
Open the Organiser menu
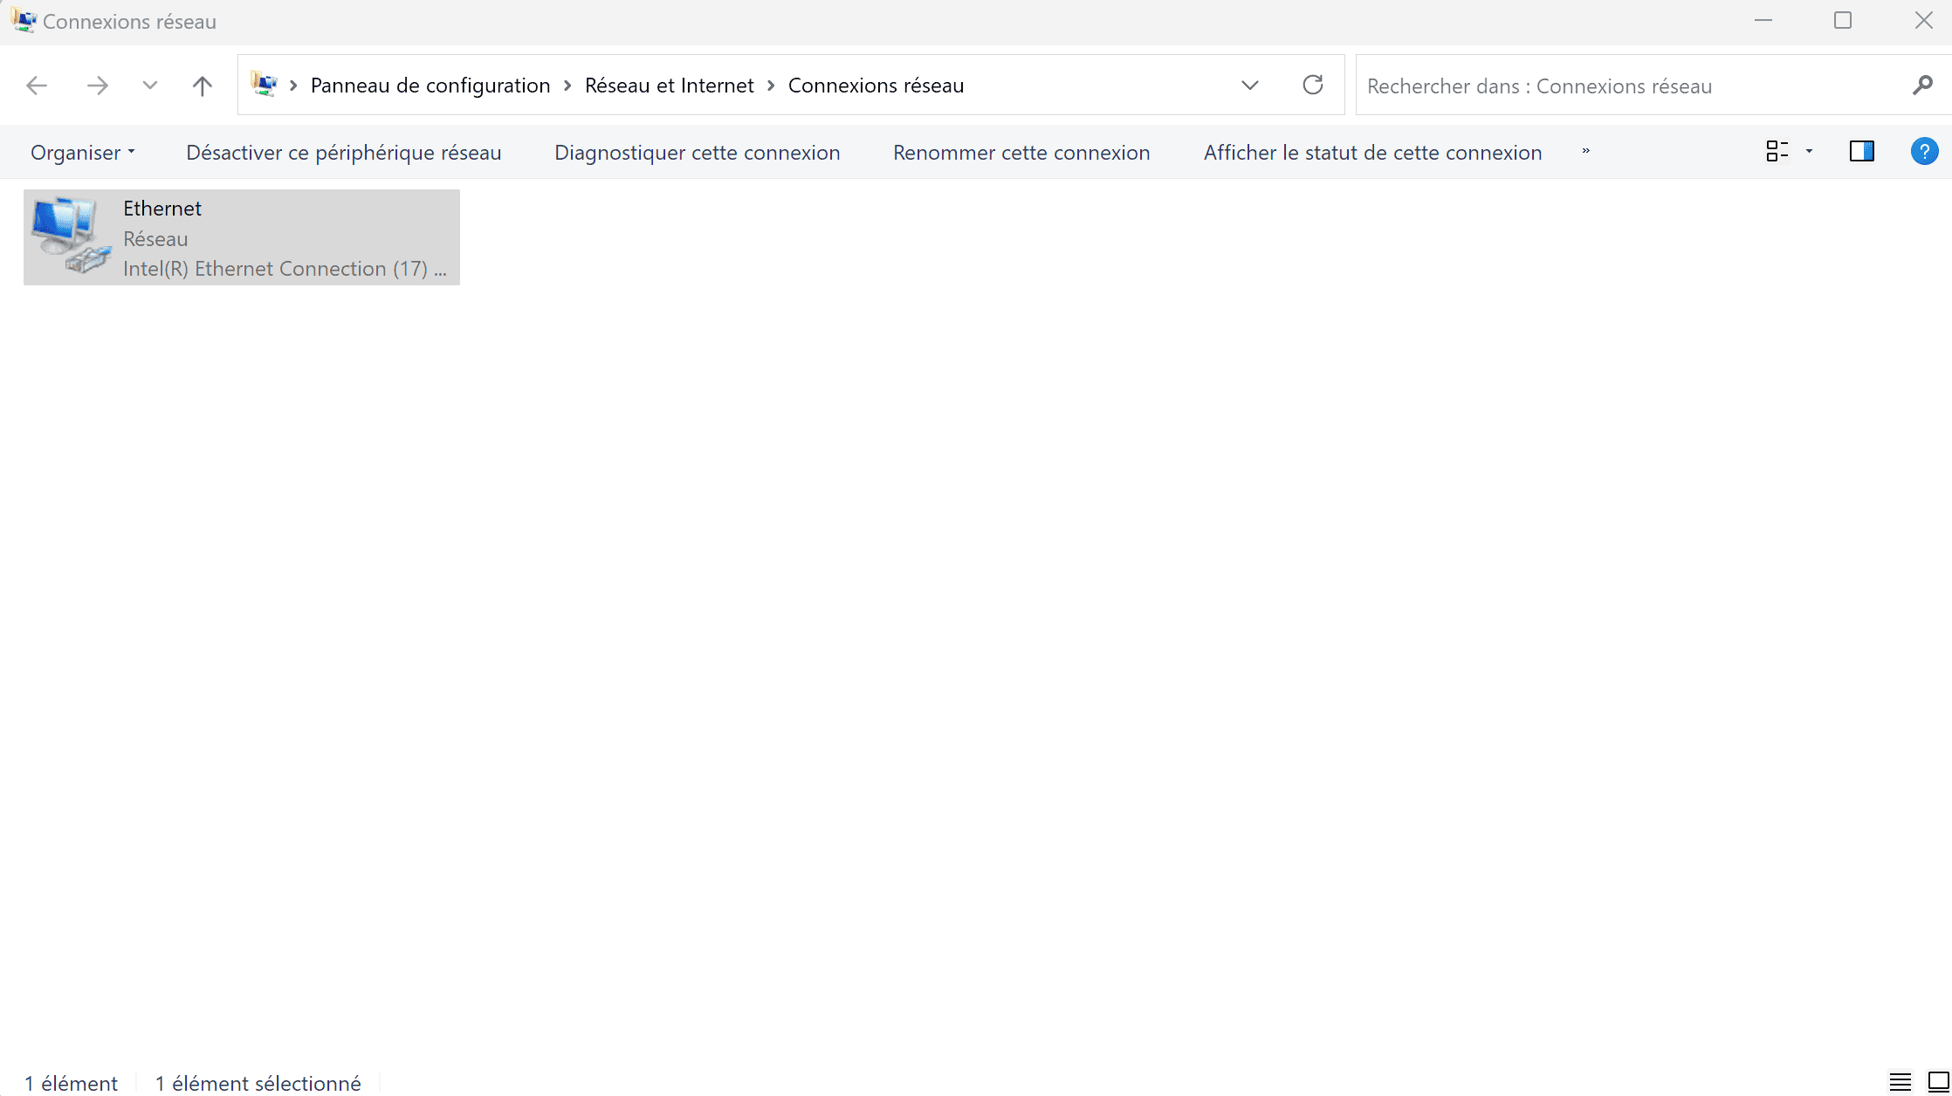click(x=83, y=153)
